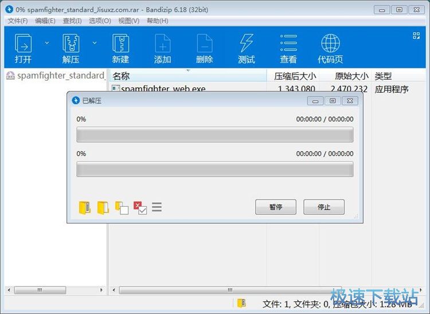The height and width of the screenshot is (314, 430).
Task: Expand the dropdown arrow next to 解压
Action: click(95, 43)
